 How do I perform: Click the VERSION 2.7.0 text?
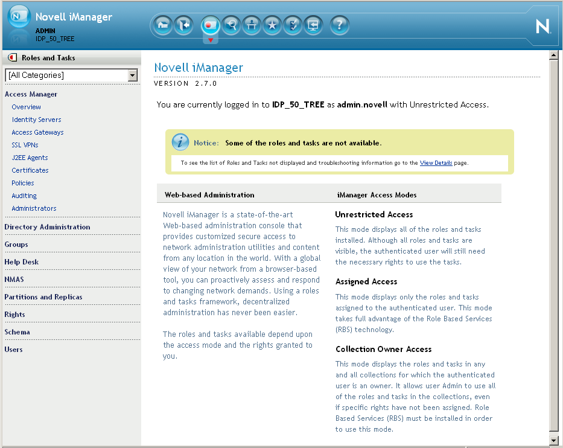pyautogui.click(x=185, y=83)
